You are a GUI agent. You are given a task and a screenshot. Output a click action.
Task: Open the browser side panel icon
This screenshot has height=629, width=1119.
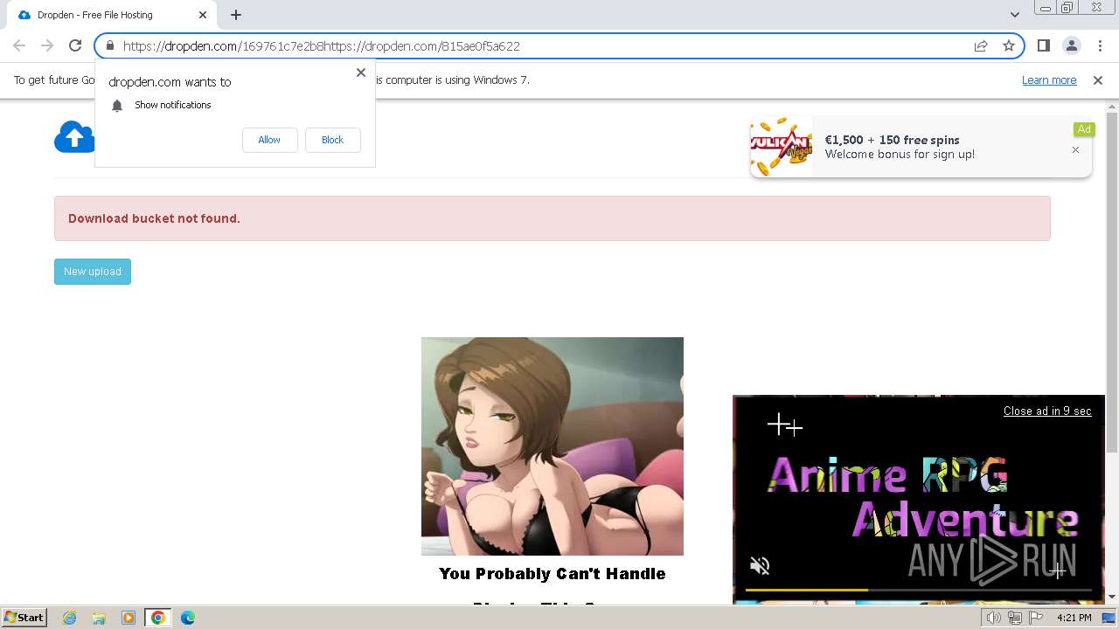[1043, 45]
